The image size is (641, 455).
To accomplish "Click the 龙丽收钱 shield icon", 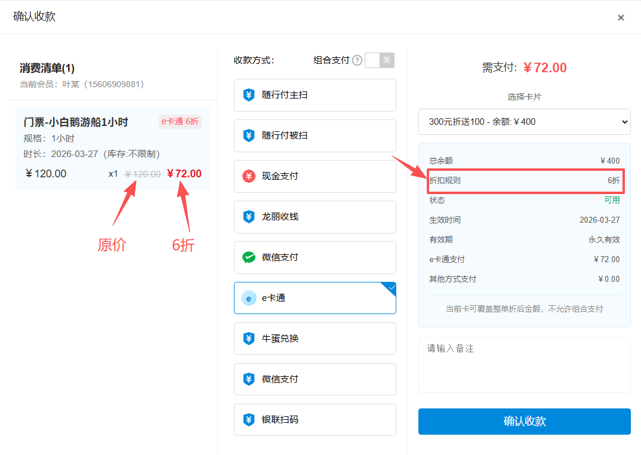I will [x=249, y=217].
